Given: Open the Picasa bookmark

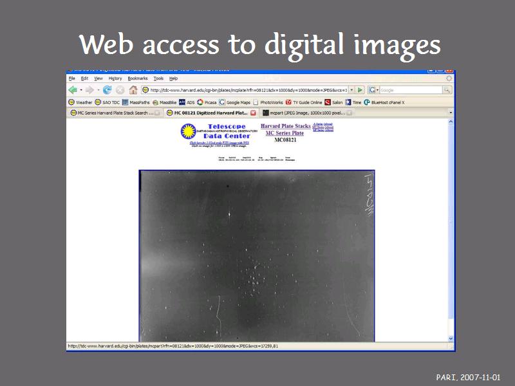Looking at the screenshot, I should 207,102.
